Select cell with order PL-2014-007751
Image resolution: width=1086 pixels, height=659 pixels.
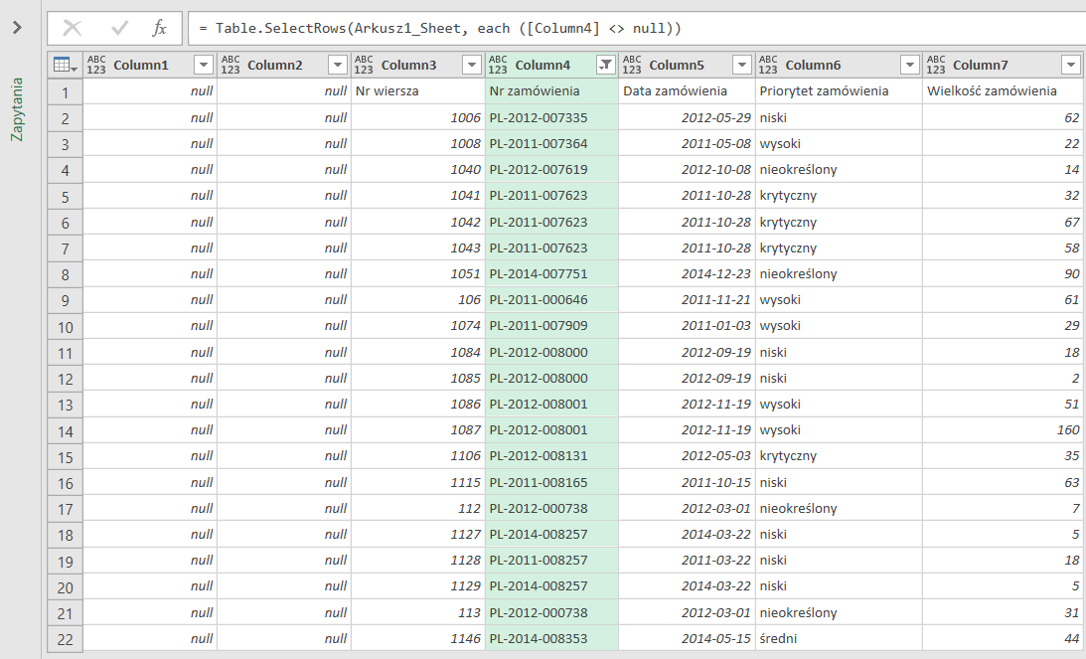(x=550, y=273)
